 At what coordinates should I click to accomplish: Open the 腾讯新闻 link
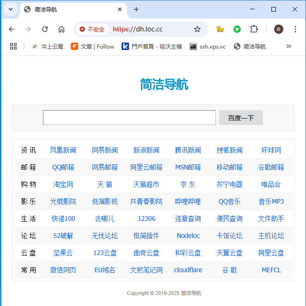tap(188, 150)
